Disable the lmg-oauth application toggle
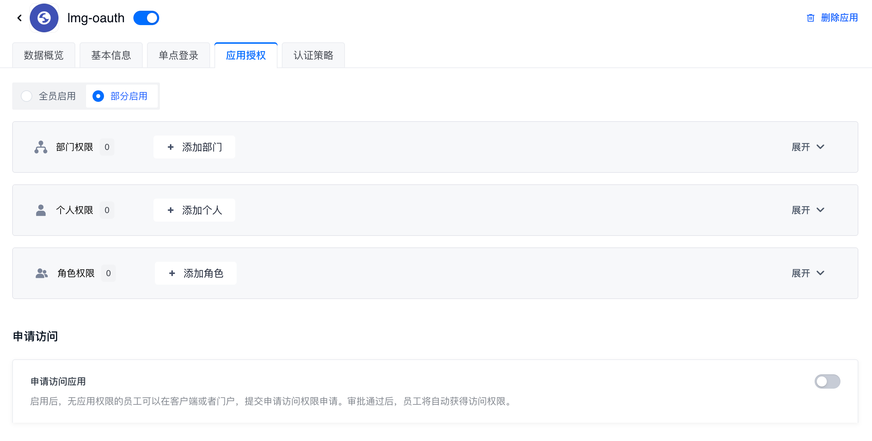This screenshot has height=441, width=872. (146, 18)
